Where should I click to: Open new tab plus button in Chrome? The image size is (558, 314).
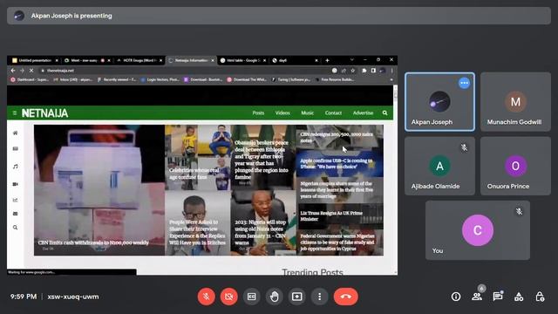pyautogui.click(x=327, y=60)
